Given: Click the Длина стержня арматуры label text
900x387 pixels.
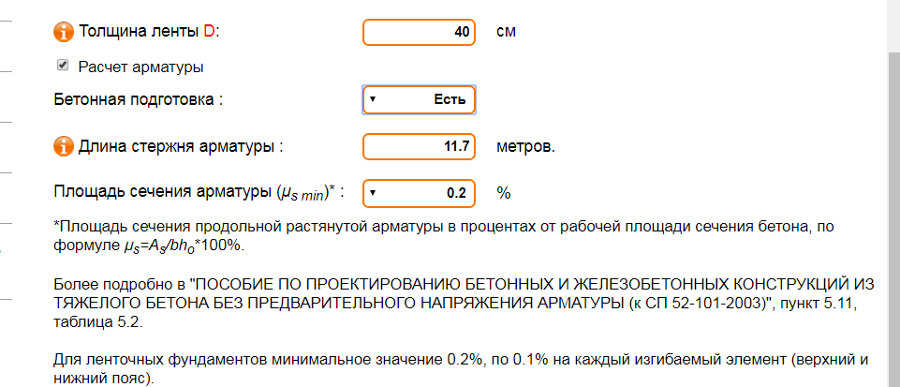Looking at the screenshot, I should tap(182, 147).
